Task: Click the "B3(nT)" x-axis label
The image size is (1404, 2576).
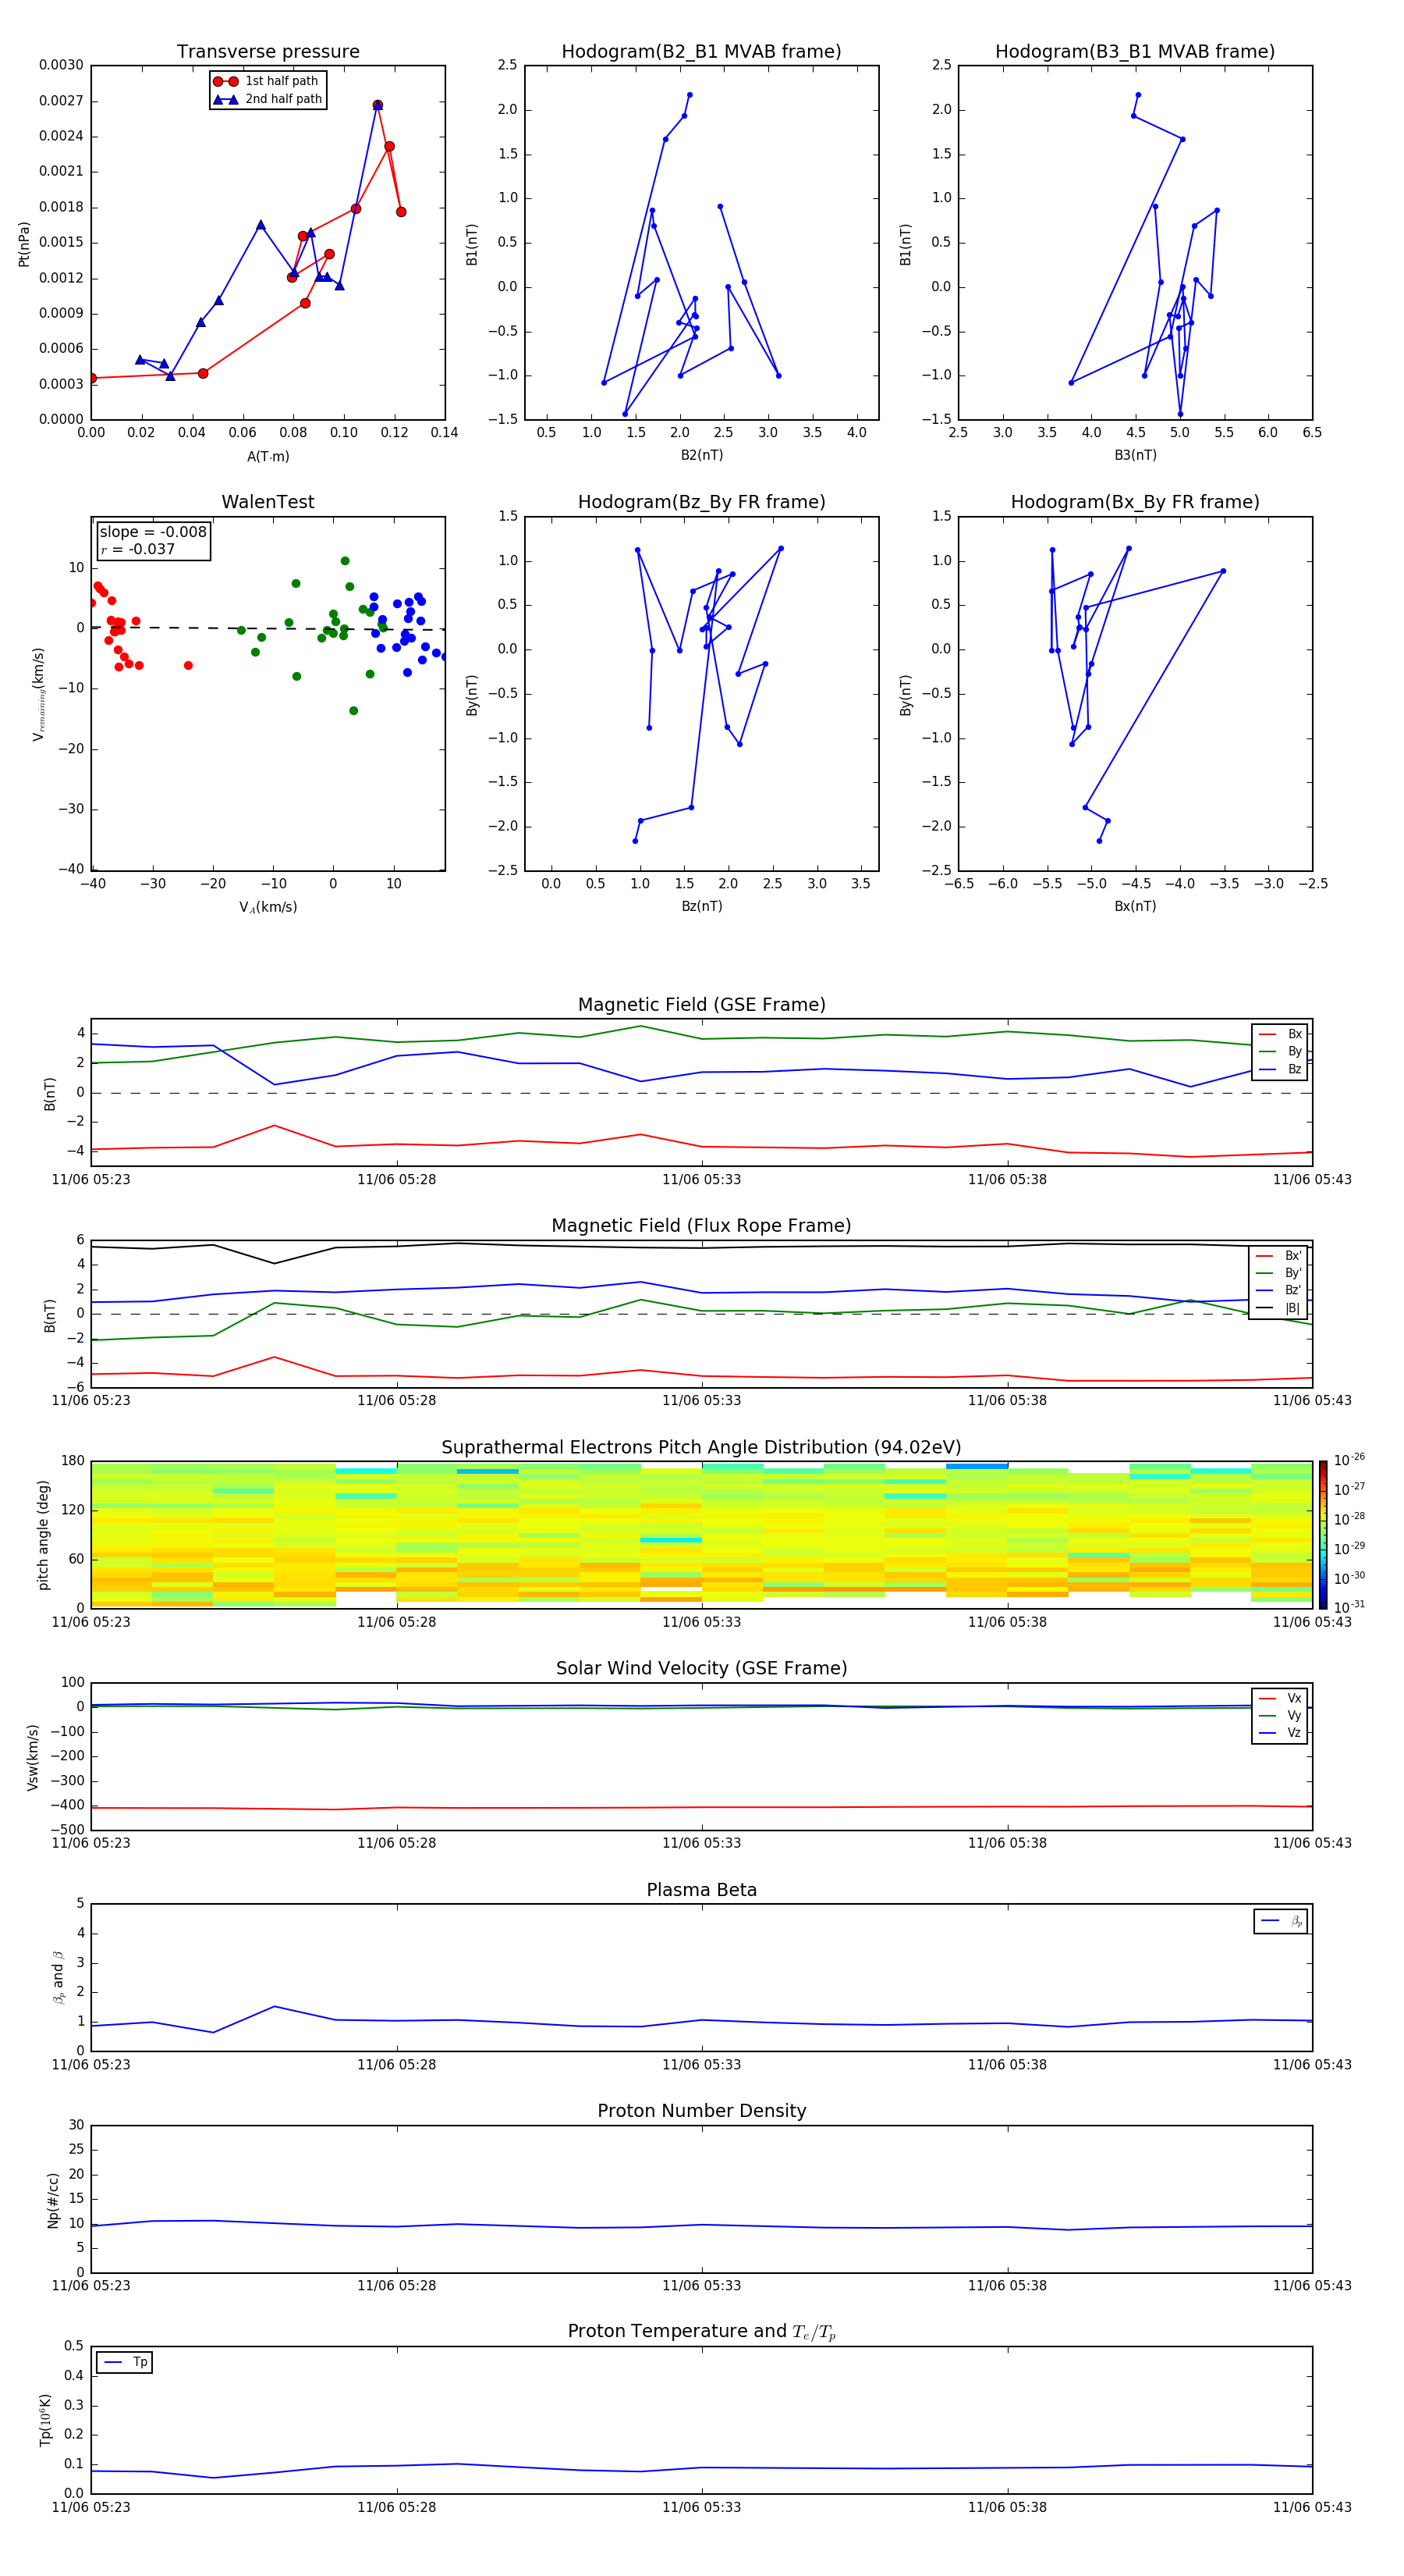Action: tap(1135, 456)
